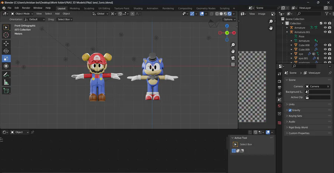This screenshot has height=173, width=334.
Task: Open the View Layer properties tab
Action: point(279,93)
